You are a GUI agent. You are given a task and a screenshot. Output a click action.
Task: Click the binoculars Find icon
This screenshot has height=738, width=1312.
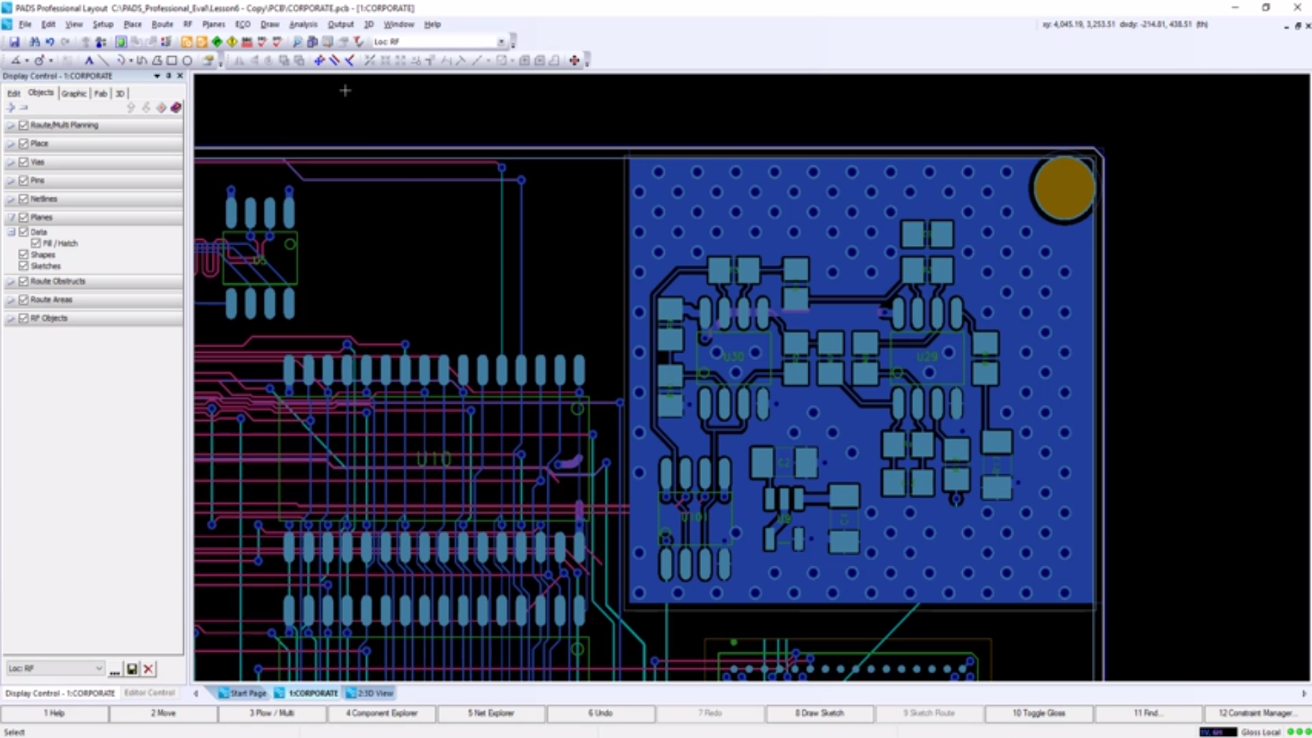pyautogui.click(x=34, y=42)
